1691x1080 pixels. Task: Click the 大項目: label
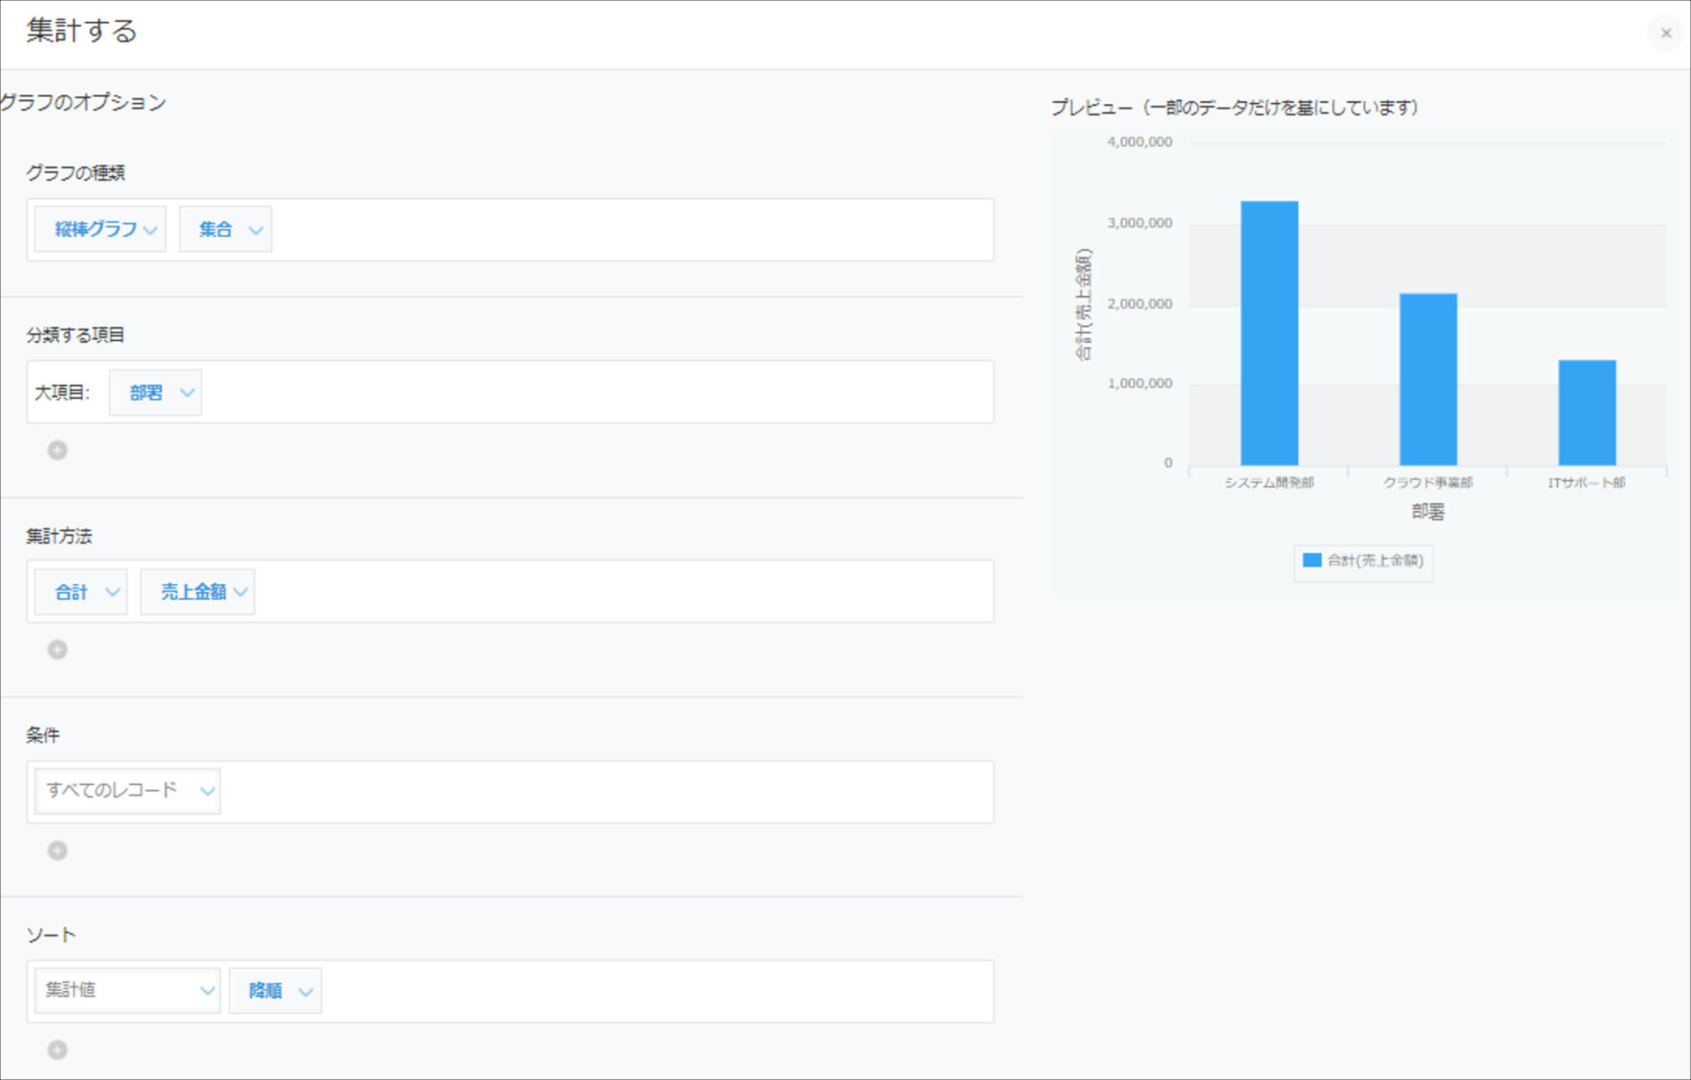tap(63, 393)
